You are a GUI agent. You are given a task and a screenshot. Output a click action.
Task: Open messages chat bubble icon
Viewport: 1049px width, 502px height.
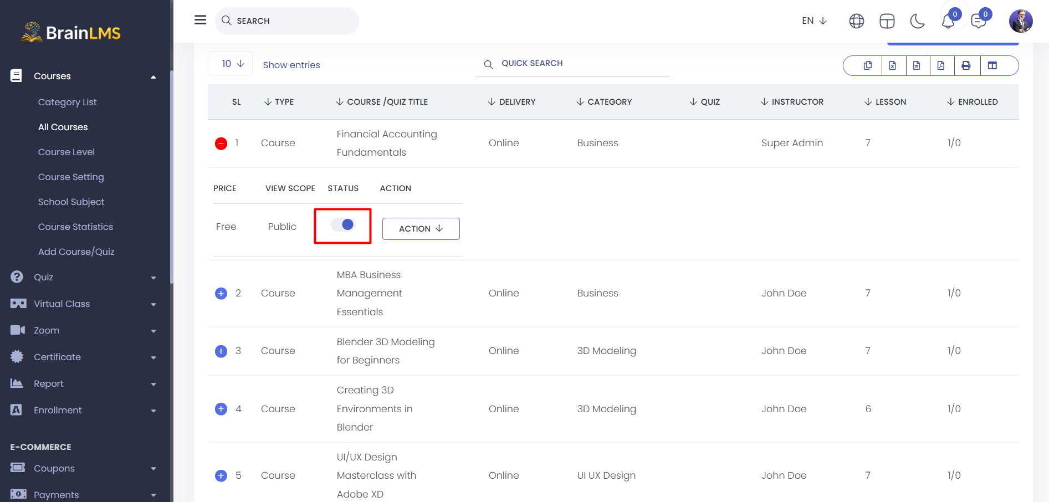[979, 21]
